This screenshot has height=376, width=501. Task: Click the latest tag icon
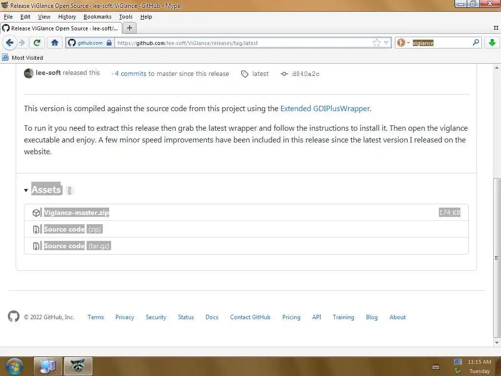coord(245,74)
